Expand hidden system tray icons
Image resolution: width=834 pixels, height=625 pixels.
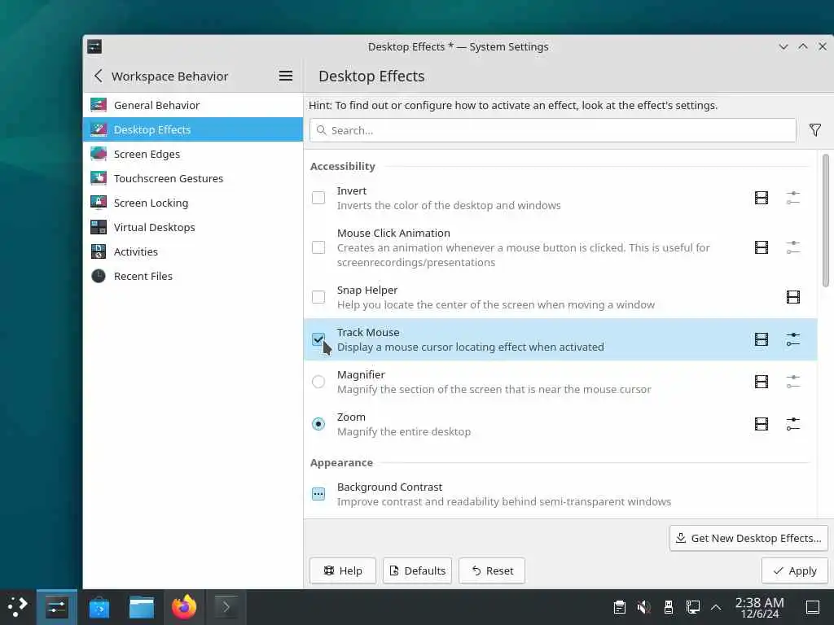click(x=716, y=607)
